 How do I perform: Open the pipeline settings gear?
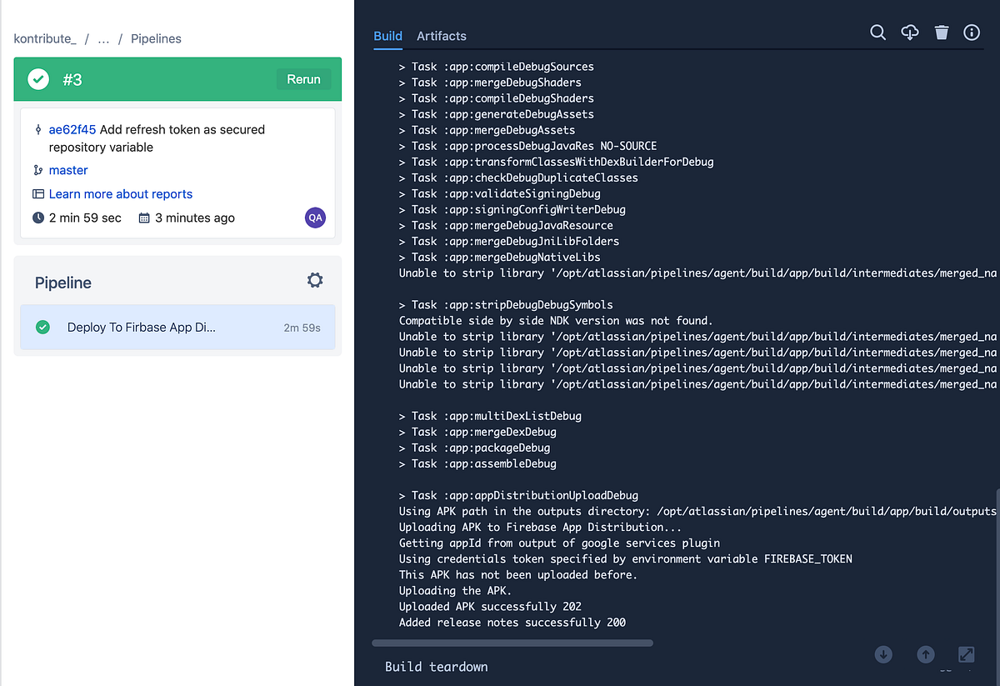[314, 280]
